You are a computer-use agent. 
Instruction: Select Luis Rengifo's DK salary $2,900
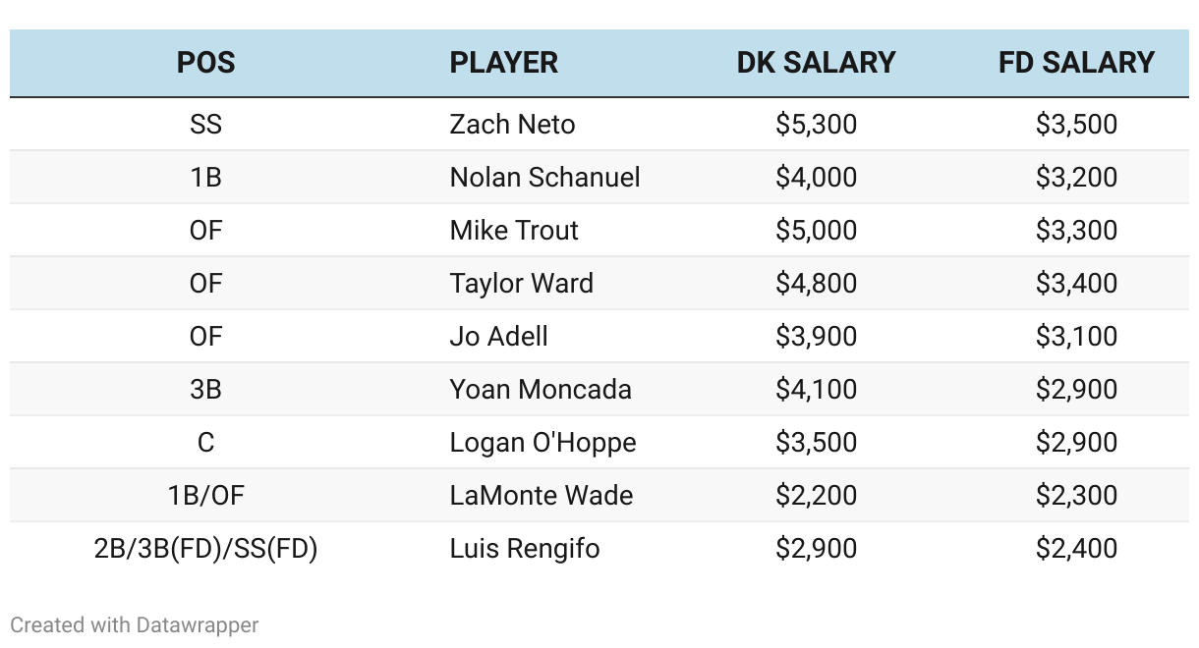816,549
